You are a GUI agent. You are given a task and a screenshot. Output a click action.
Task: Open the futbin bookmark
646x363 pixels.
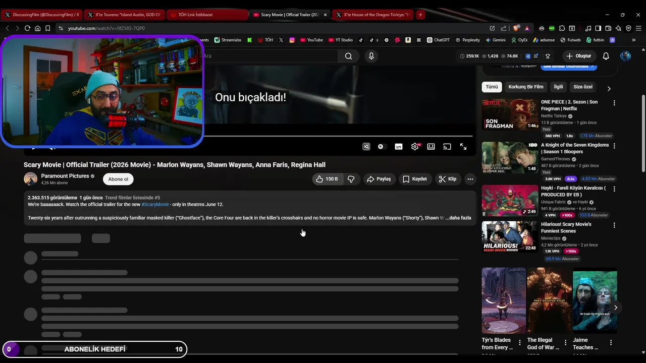point(595,40)
